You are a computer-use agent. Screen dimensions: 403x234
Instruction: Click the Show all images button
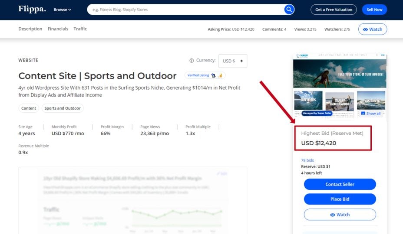point(371,114)
